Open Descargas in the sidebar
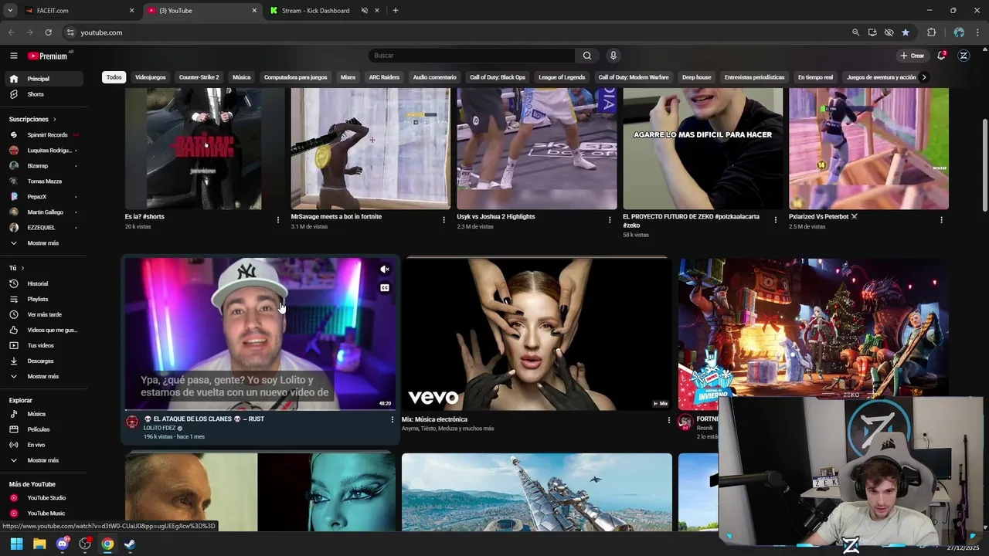The width and height of the screenshot is (989, 556). [43, 361]
